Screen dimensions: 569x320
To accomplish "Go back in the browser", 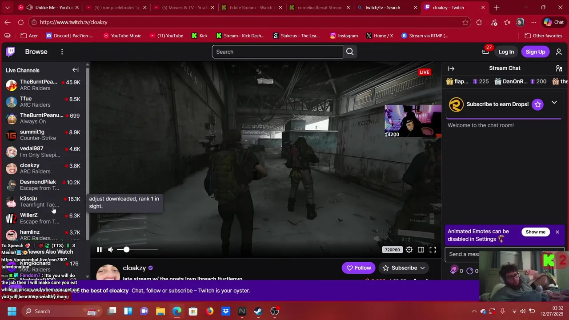I will (x=8, y=22).
